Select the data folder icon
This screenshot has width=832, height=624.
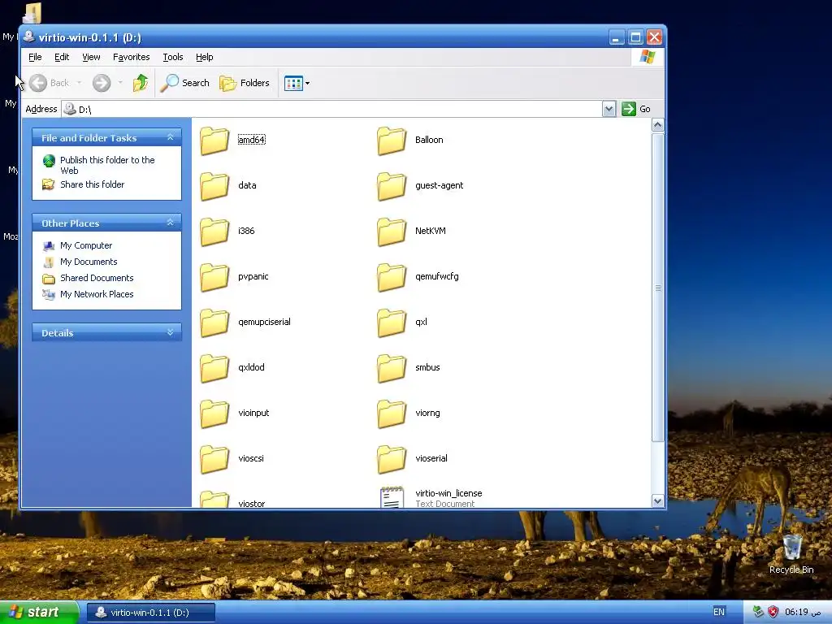pos(214,186)
